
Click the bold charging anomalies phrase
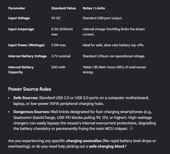[84, 141]
